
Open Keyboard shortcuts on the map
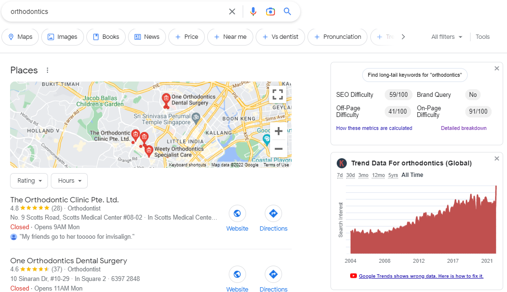coord(188,165)
